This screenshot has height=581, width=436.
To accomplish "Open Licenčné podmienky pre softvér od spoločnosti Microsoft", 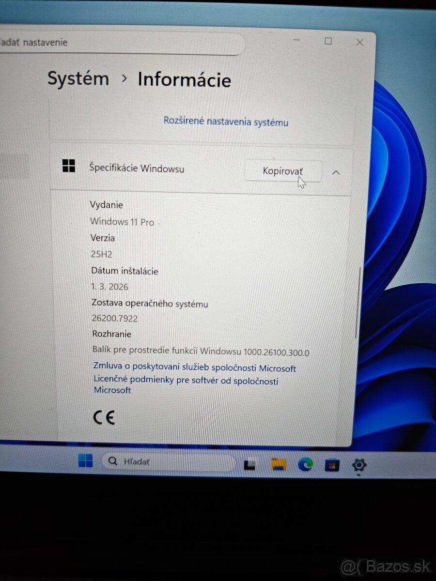I will tap(186, 381).
